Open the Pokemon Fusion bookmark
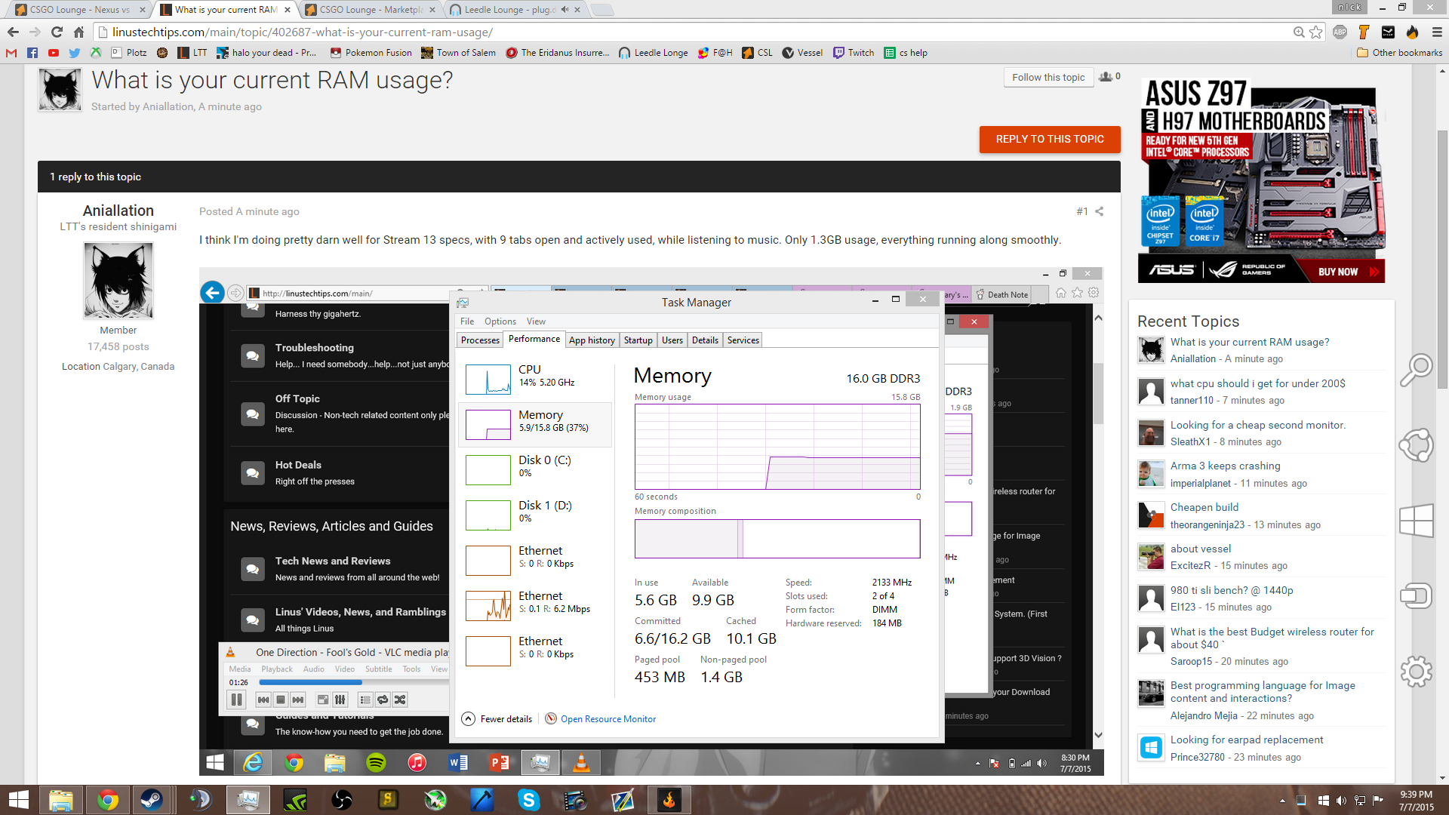Viewport: 1449px width, 815px height. (371, 53)
